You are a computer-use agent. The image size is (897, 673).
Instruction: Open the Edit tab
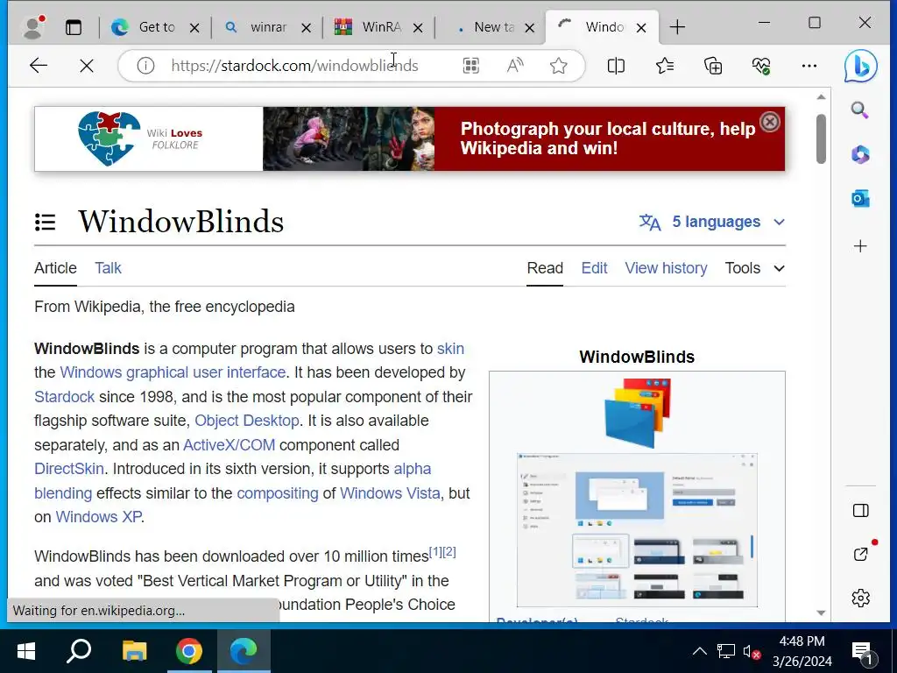pyautogui.click(x=594, y=268)
